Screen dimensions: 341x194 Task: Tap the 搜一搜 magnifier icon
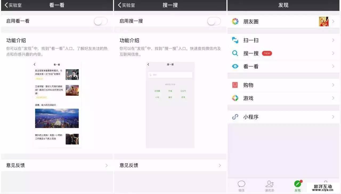pos(235,53)
